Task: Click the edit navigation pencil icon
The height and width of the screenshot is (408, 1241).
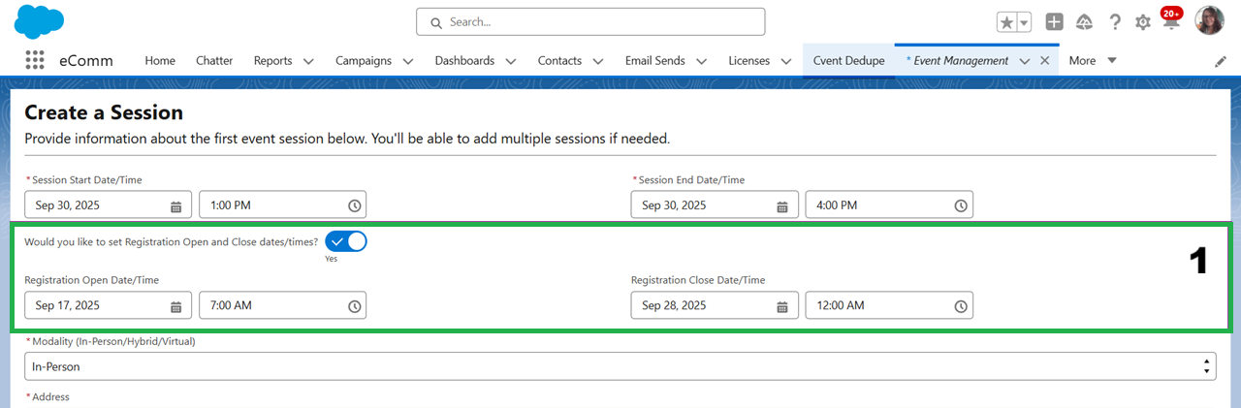Action: pos(1221,61)
